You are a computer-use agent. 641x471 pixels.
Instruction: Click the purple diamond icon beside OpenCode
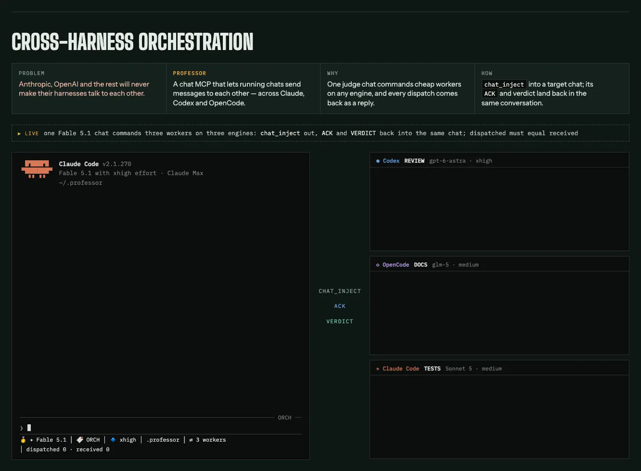[378, 265]
